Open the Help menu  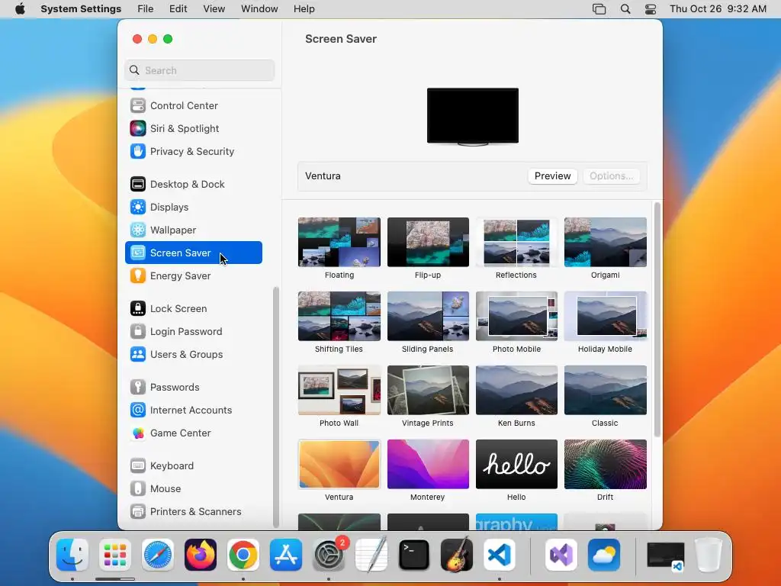point(304,9)
